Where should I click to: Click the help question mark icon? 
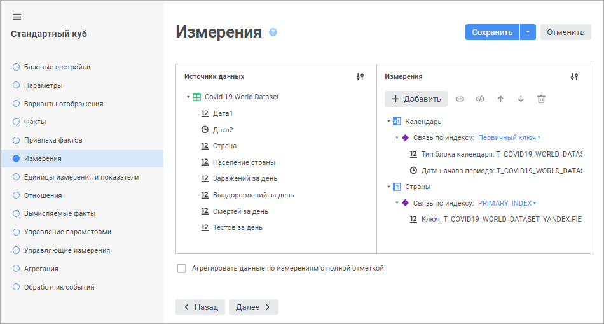pyautogui.click(x=273, y=32)
